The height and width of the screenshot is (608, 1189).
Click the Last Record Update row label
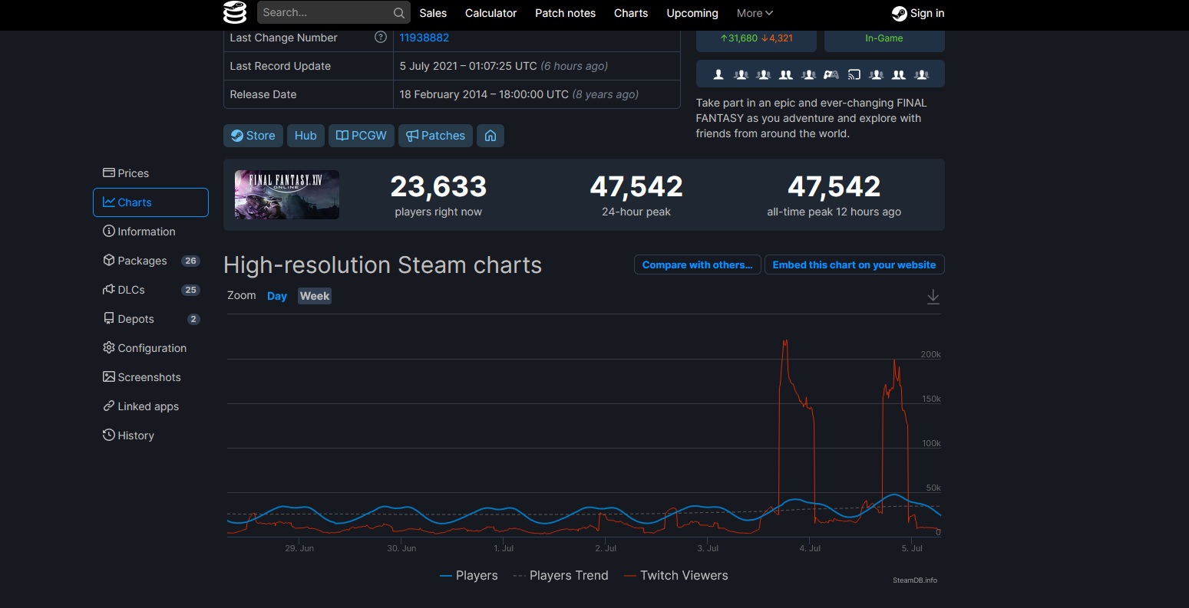280,66
